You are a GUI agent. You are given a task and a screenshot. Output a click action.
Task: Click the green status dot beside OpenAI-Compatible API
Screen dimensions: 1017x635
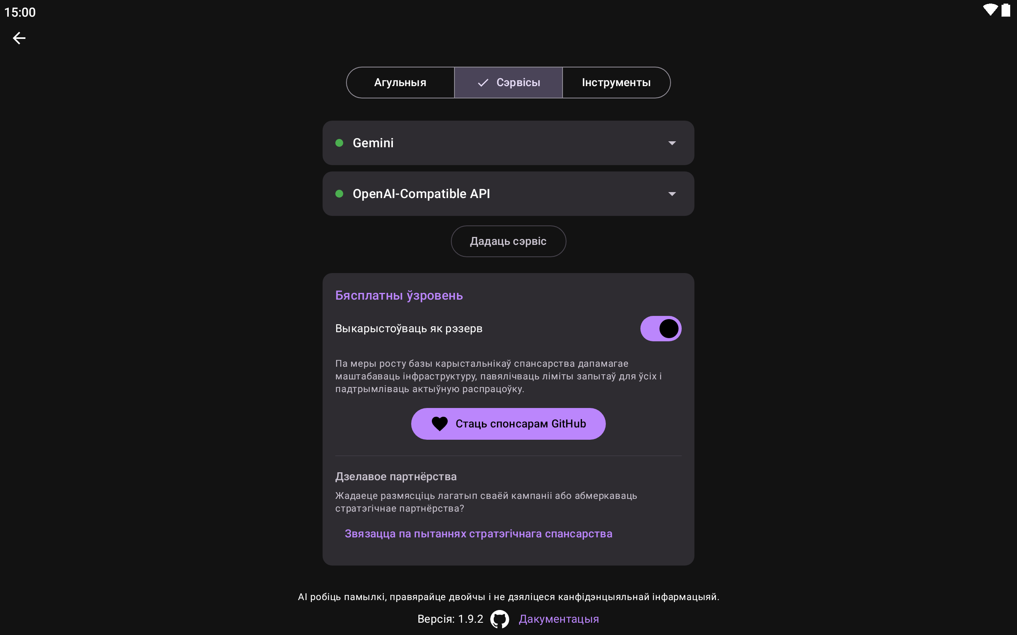coord(339,194)
